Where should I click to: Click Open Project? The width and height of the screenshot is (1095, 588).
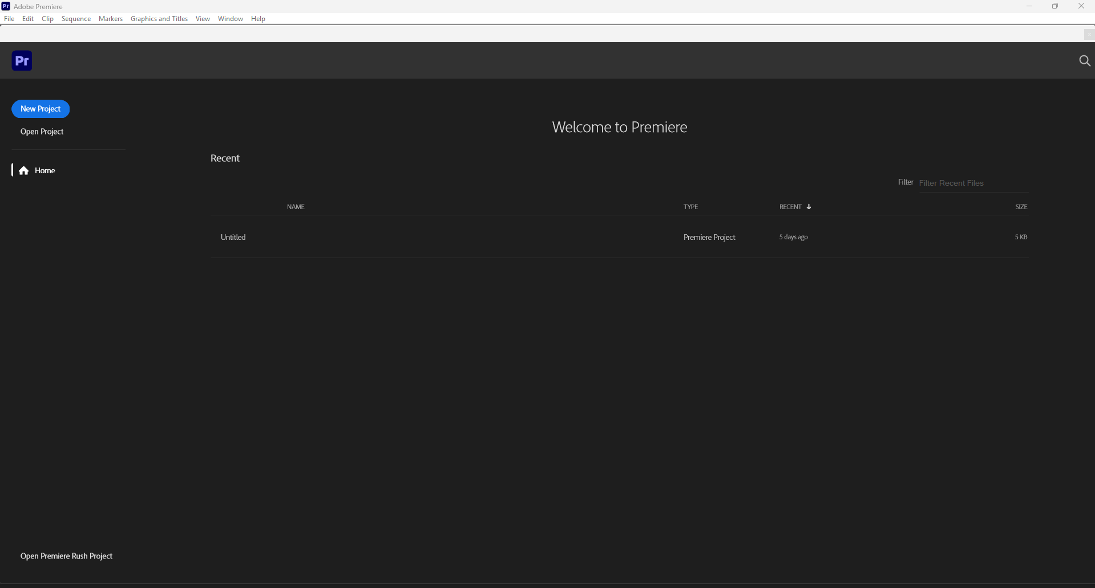42,132
